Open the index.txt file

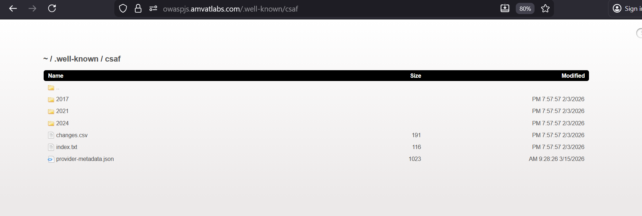point(67,147)
